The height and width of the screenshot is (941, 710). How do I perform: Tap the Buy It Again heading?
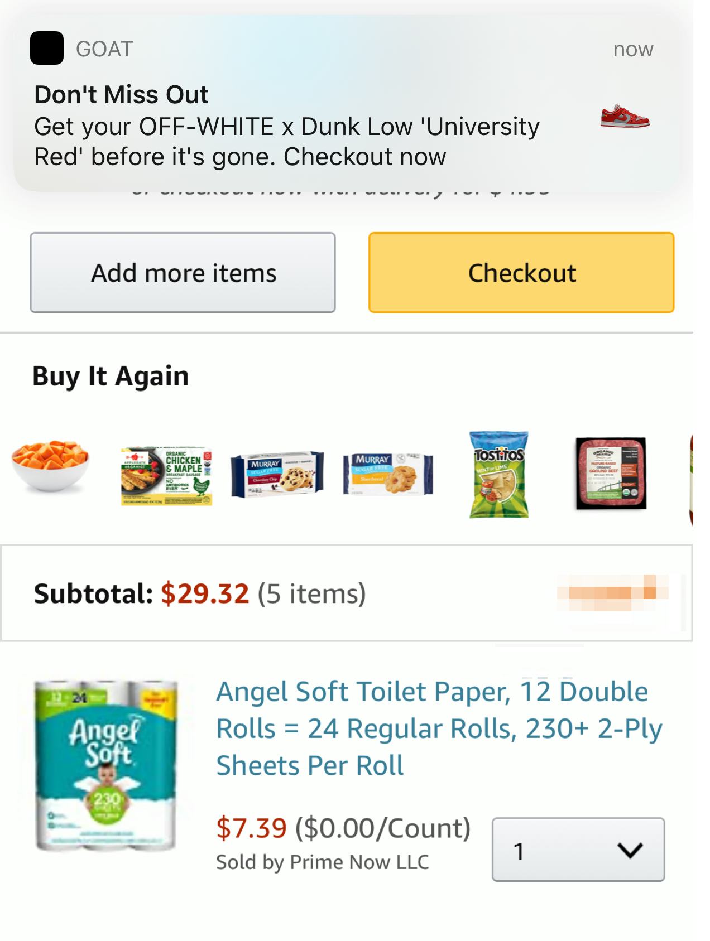pos(111,376)
